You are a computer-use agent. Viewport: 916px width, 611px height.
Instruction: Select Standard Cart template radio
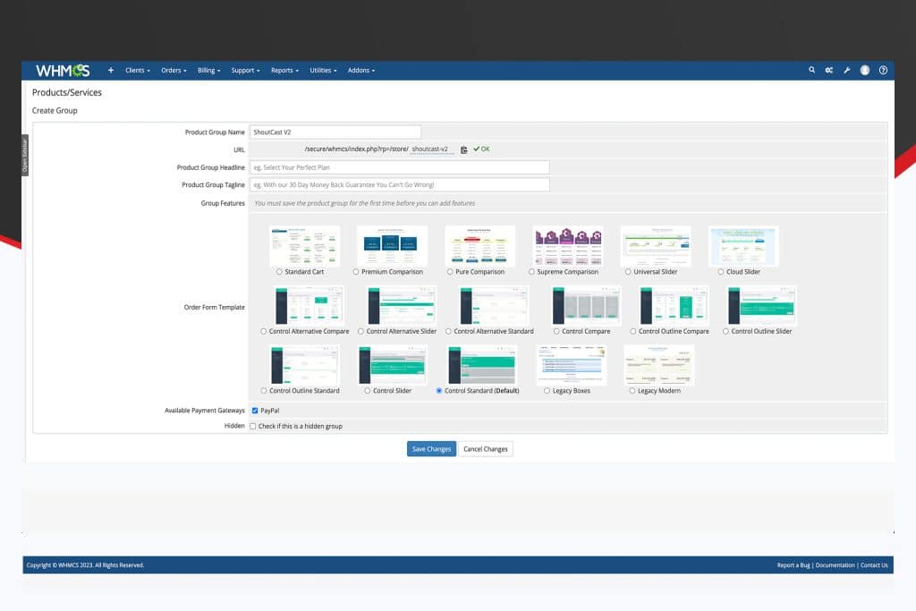coord(279,272)
